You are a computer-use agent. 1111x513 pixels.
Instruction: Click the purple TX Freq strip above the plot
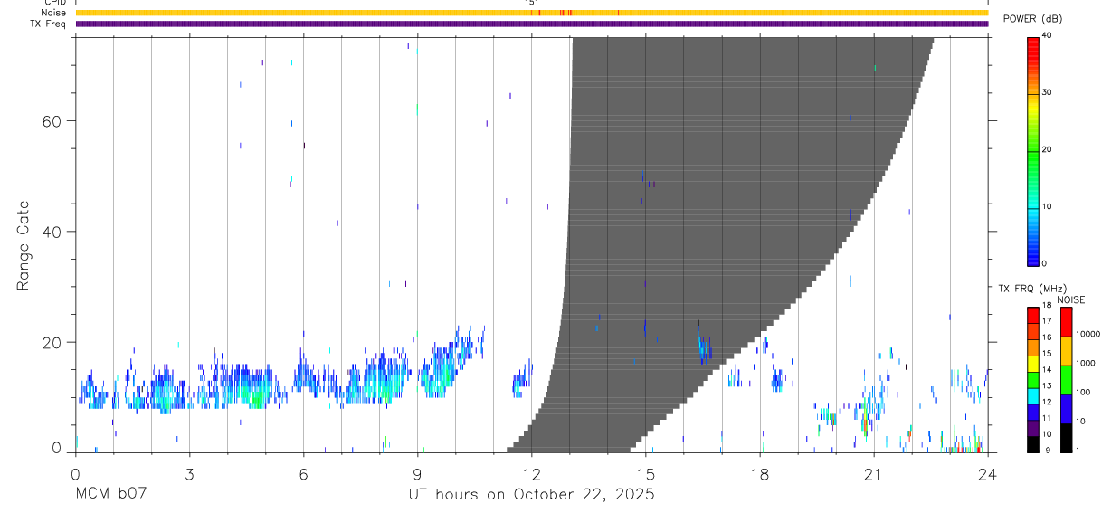[x=531, y=24]
